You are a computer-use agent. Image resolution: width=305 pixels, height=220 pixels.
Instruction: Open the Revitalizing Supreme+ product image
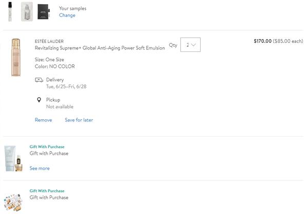tap(16, 57)
